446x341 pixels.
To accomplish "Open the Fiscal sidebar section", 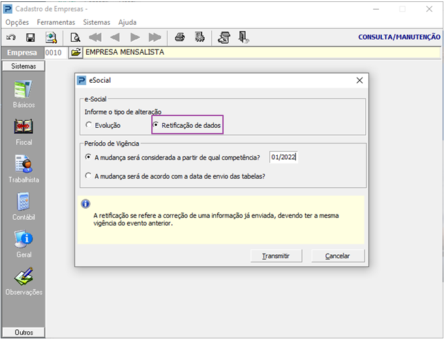I will tap(23, 132).
